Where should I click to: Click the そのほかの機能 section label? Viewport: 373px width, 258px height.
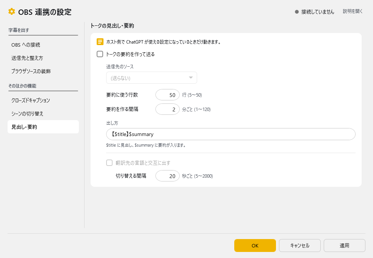point(22,86)
